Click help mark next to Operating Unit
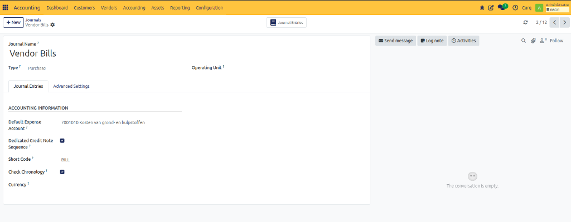Image resolution: width=571 pixels, height=222 pixels. pos(224,67)
